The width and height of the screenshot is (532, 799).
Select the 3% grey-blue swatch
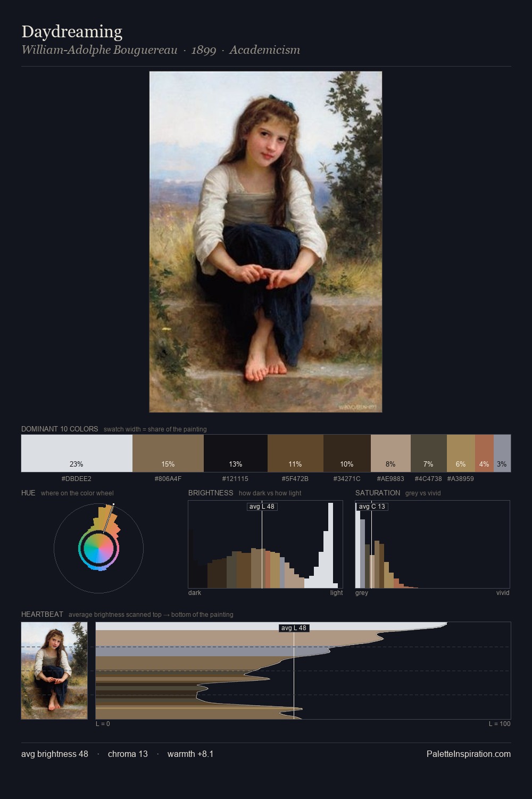pos(502,453)
